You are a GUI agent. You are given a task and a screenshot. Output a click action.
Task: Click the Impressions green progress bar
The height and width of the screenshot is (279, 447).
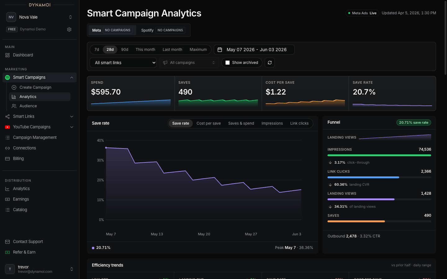379,155
